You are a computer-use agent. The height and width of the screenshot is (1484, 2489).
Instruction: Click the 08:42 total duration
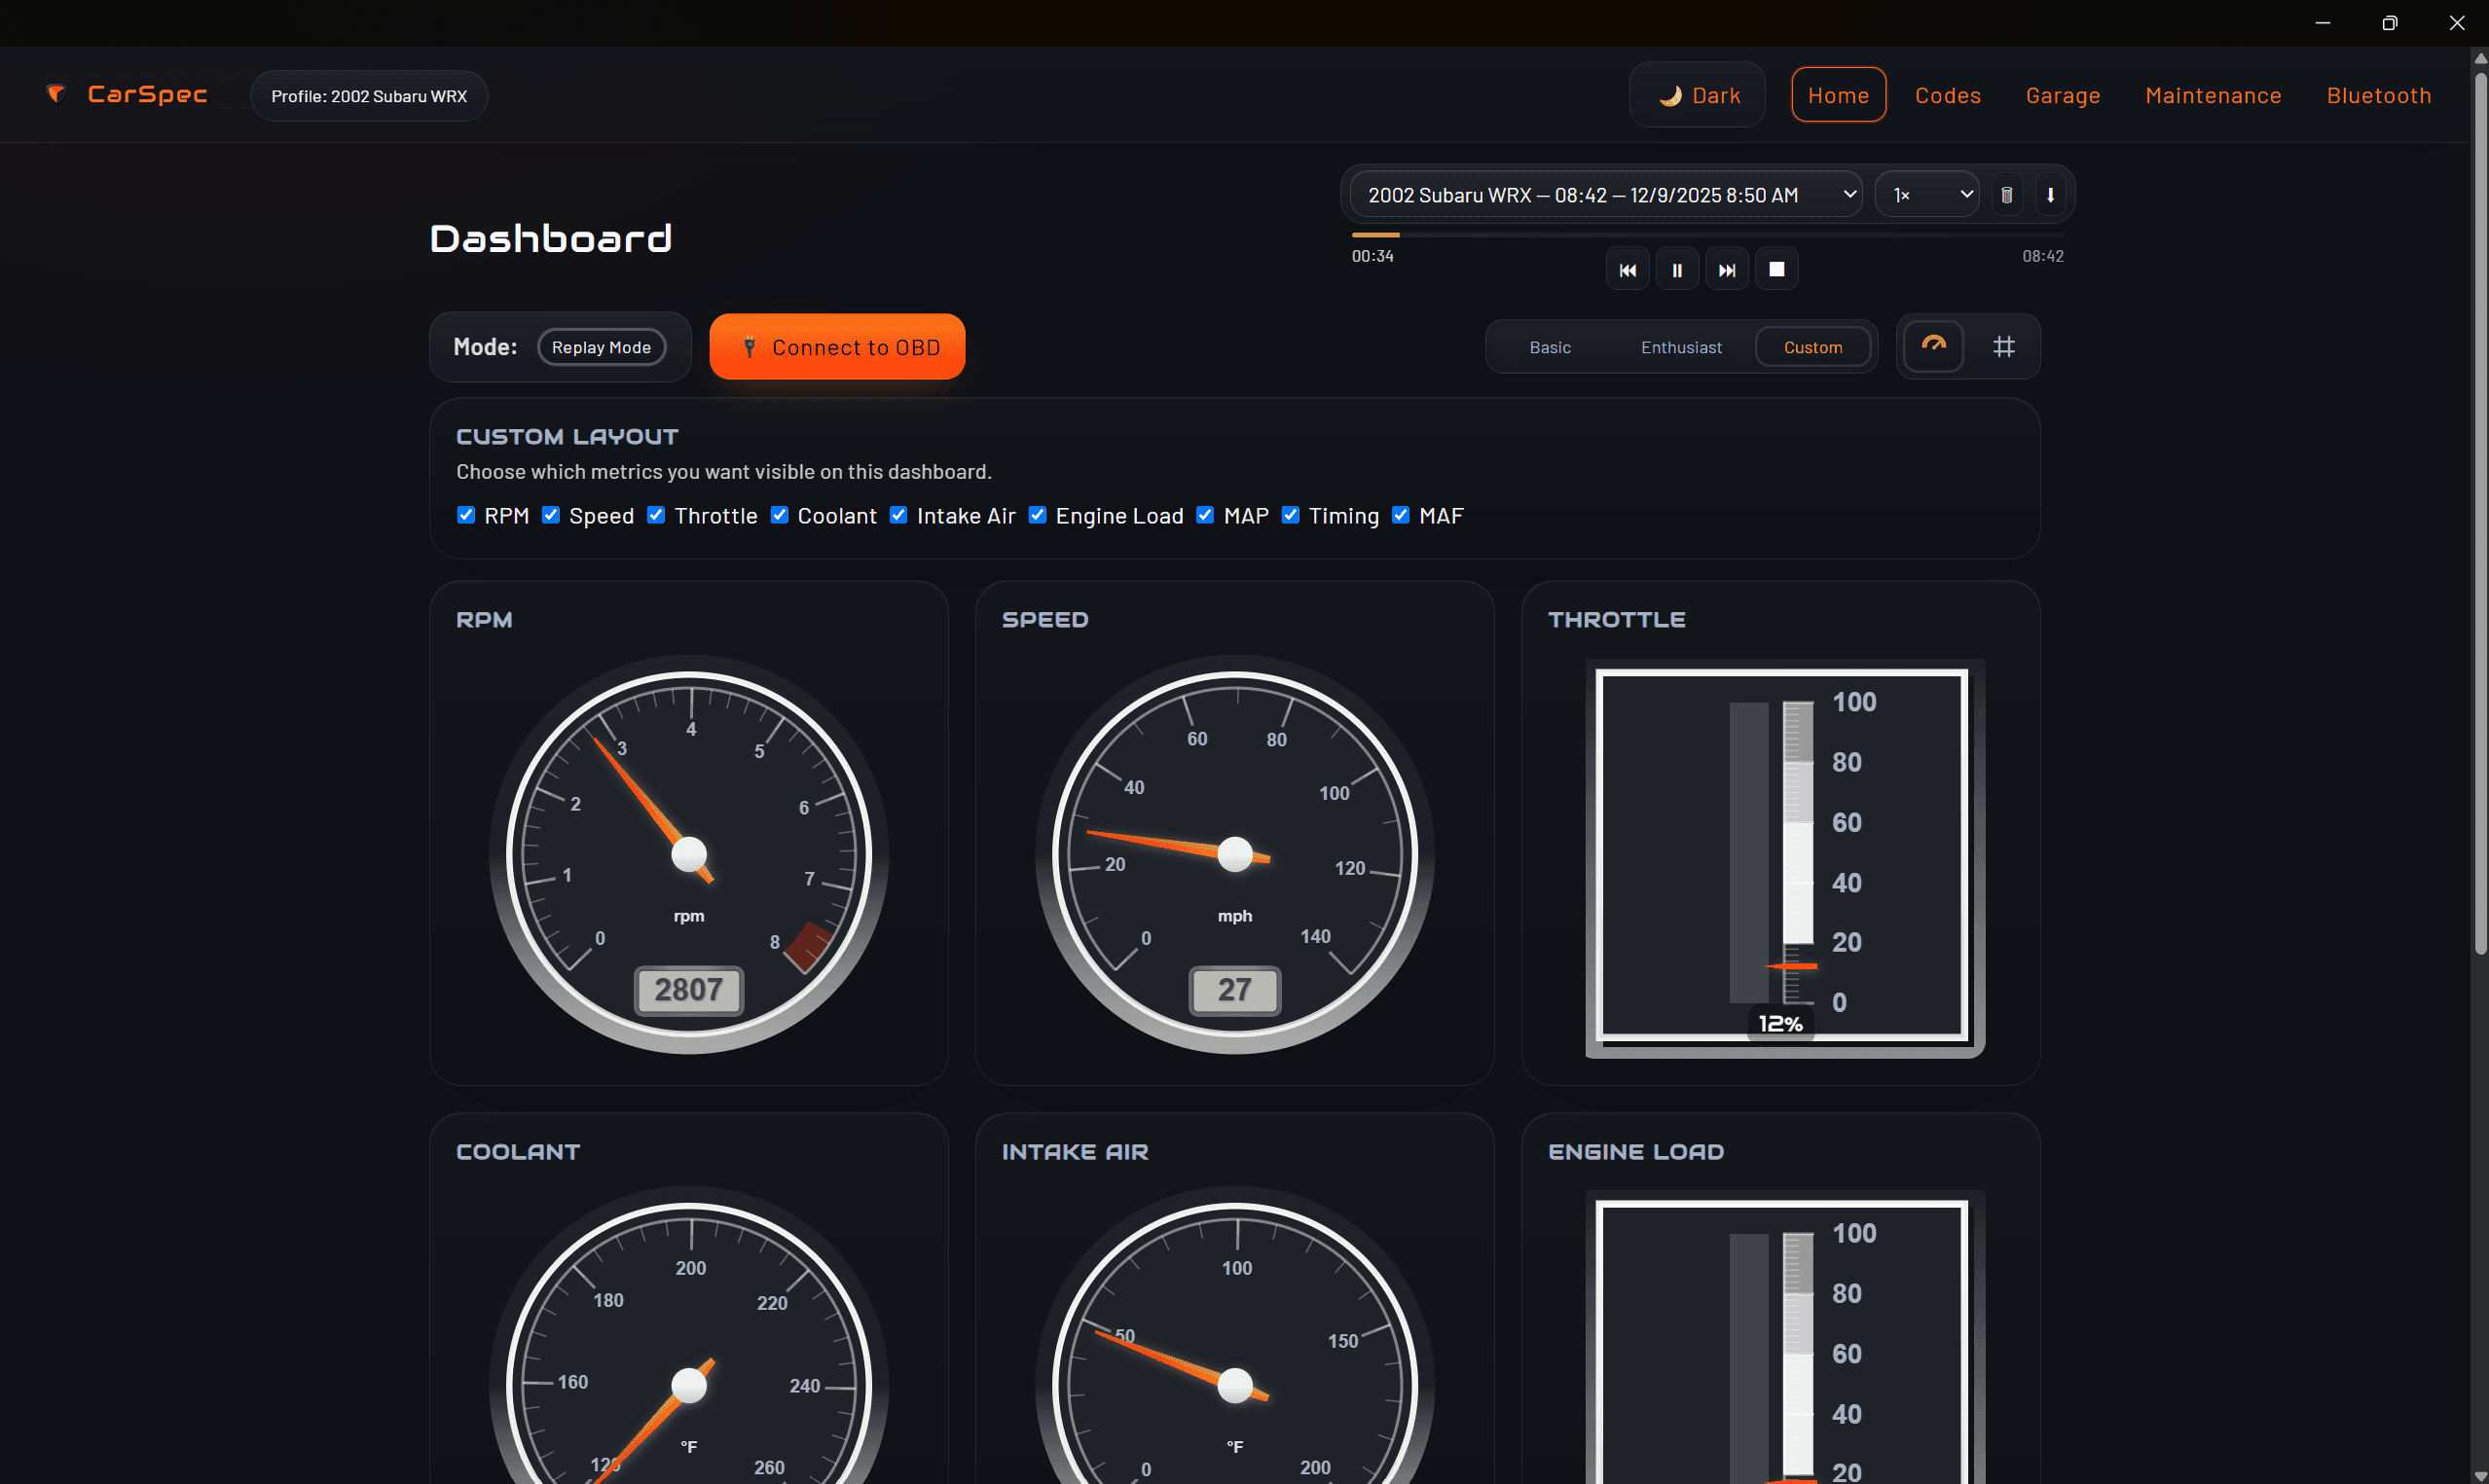(2042, 256)
